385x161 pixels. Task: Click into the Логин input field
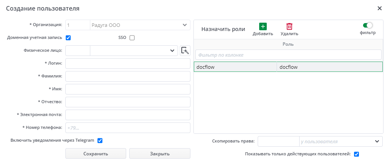click(128, 63)
